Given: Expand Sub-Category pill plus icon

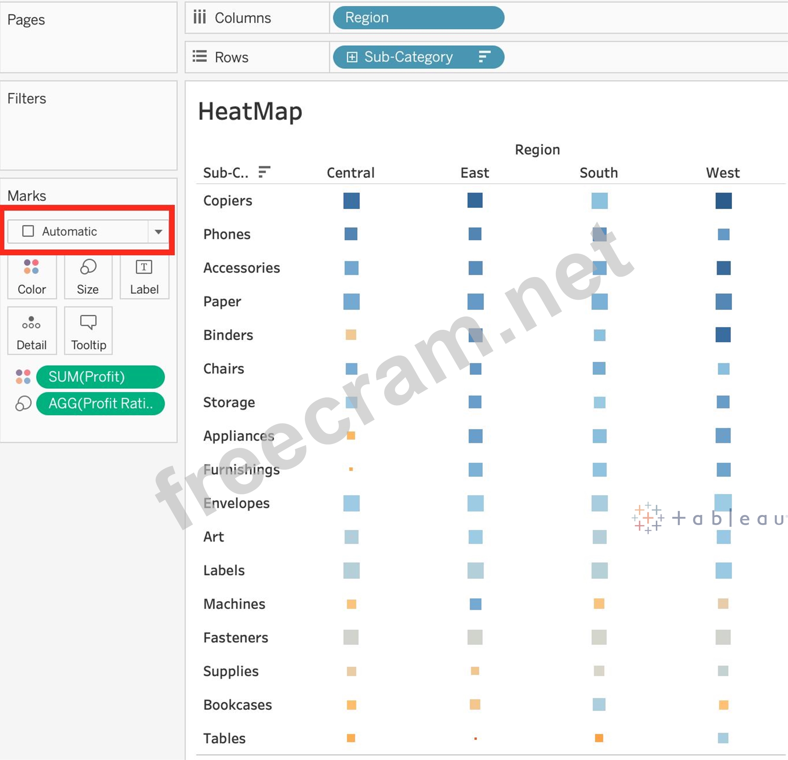Looking at the screenshot, I should (x=352, y=57).
